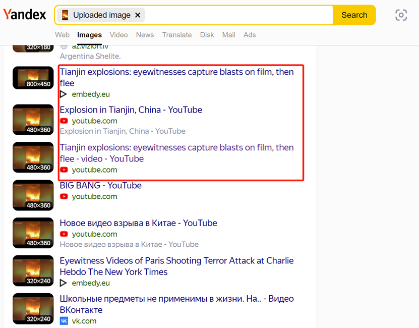The image size is (419, 328).
Task: Click 'Argentina Shelite.' snippet text
Action: click(x=90, y=56)
